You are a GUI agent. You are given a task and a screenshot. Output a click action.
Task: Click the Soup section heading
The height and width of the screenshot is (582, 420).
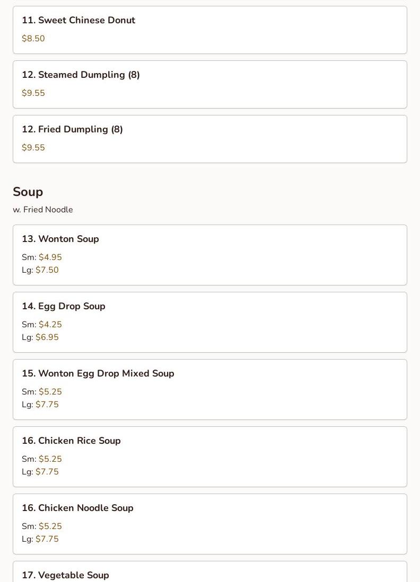point(28,192)
